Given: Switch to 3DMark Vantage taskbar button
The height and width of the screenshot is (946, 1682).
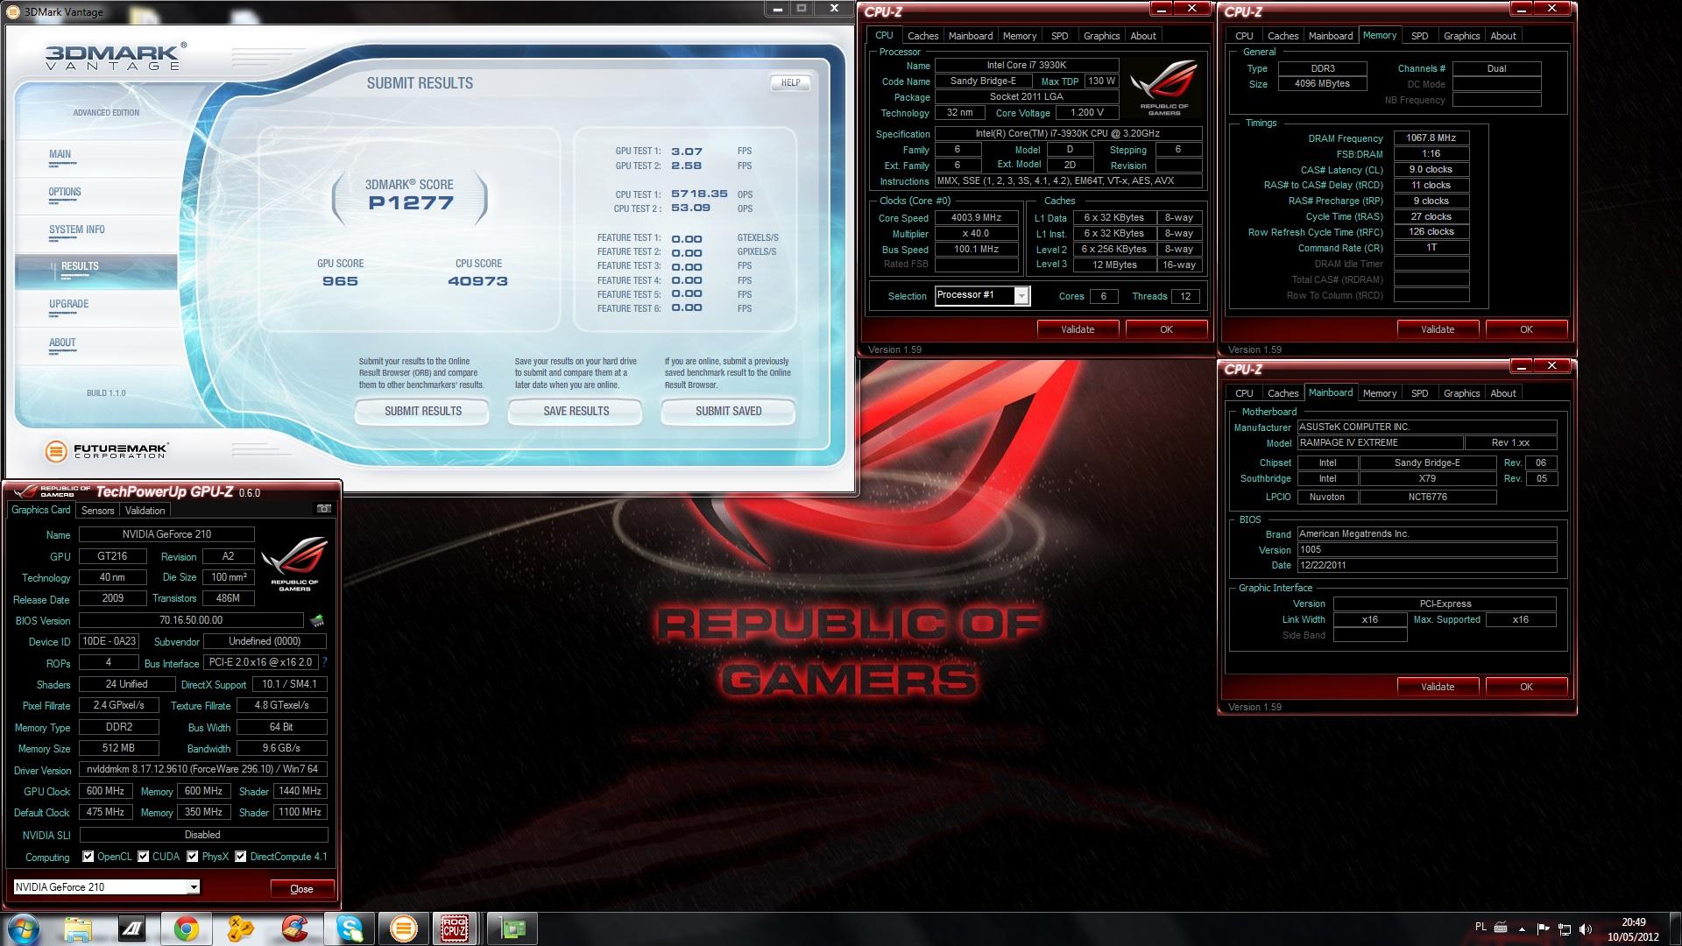Looking at the screenshot, I should 403,928.
